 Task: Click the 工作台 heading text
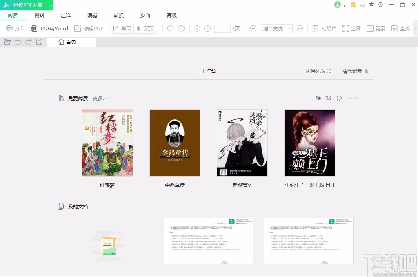(x=209, y=71)
